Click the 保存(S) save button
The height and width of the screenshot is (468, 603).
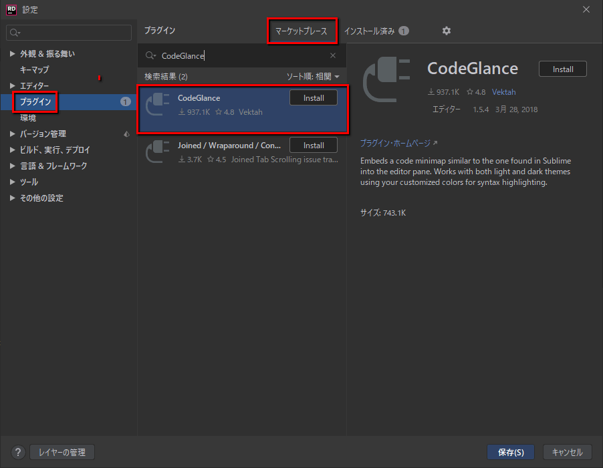tap(511, 452)
